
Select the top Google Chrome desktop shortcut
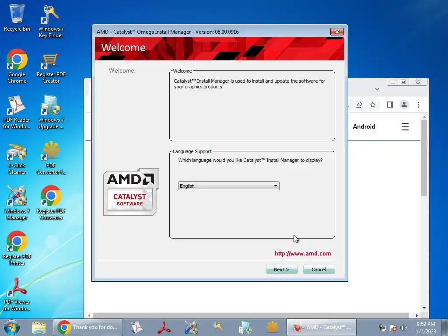click(x=17, y=66)
